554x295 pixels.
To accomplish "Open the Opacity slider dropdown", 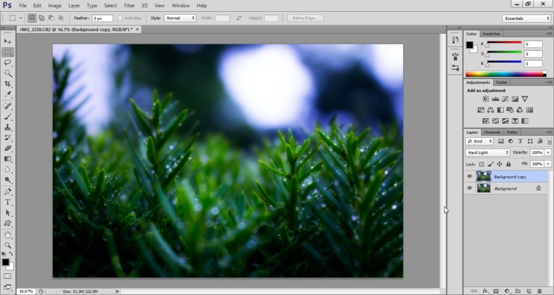I will (548, 152).
